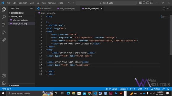Change the CRLF end of line sequence
The height and width of the screenshot is (96, 172).
pos(140,89)
